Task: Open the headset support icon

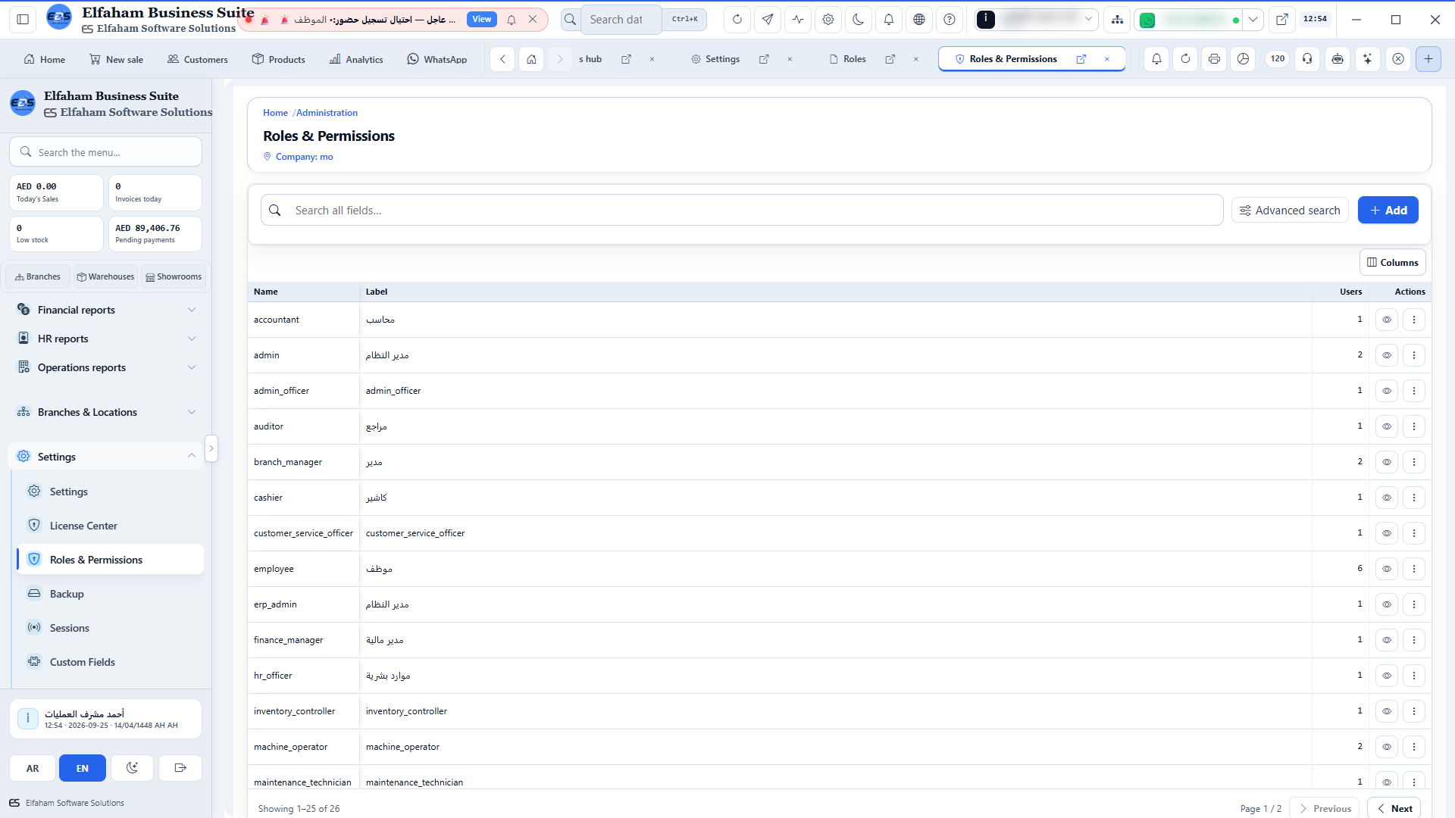Action: pyautogui.click(x=1308, y=59)
